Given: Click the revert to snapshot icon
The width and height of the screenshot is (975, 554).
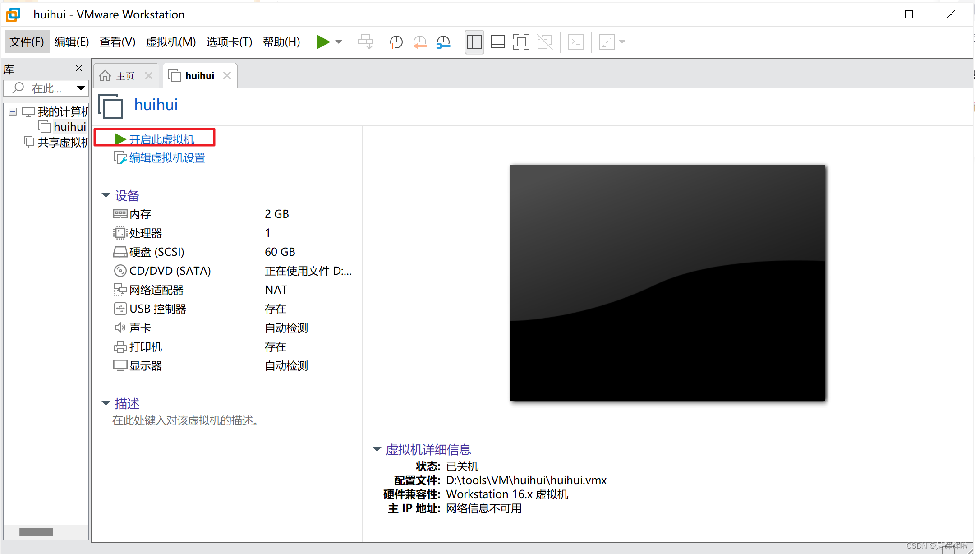Looking at the screenshot, I should (419, 42).
